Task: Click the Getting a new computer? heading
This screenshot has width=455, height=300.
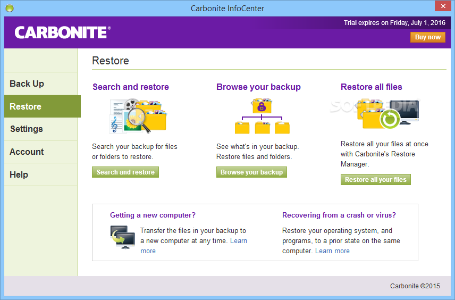Action: tap(153, 215)
